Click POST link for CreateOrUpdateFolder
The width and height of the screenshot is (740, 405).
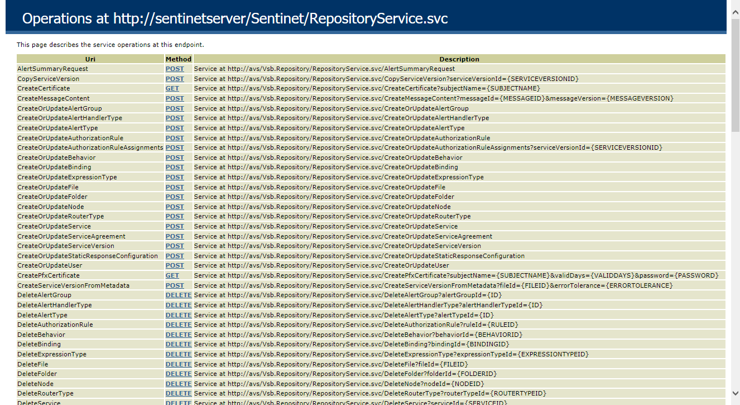point(174,197)
